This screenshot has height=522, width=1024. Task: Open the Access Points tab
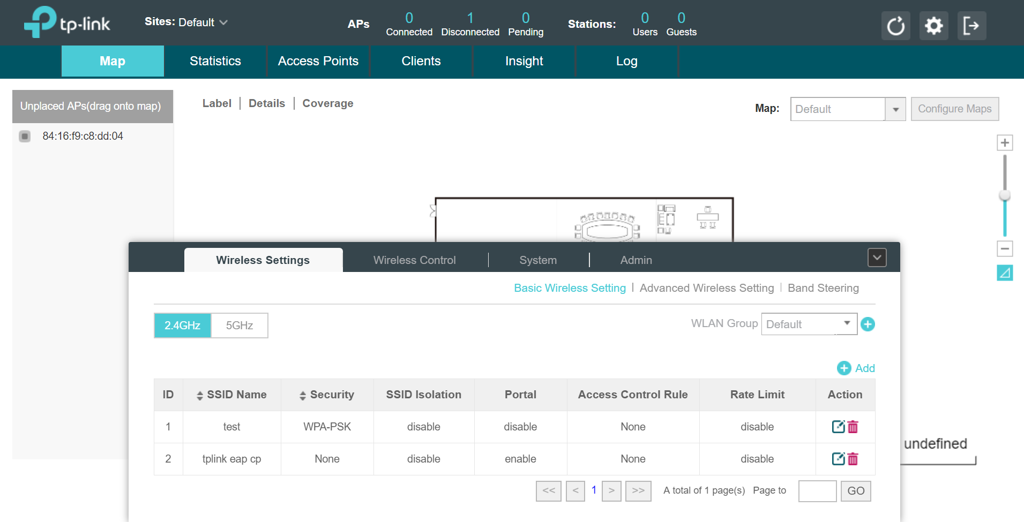(317, 61)
